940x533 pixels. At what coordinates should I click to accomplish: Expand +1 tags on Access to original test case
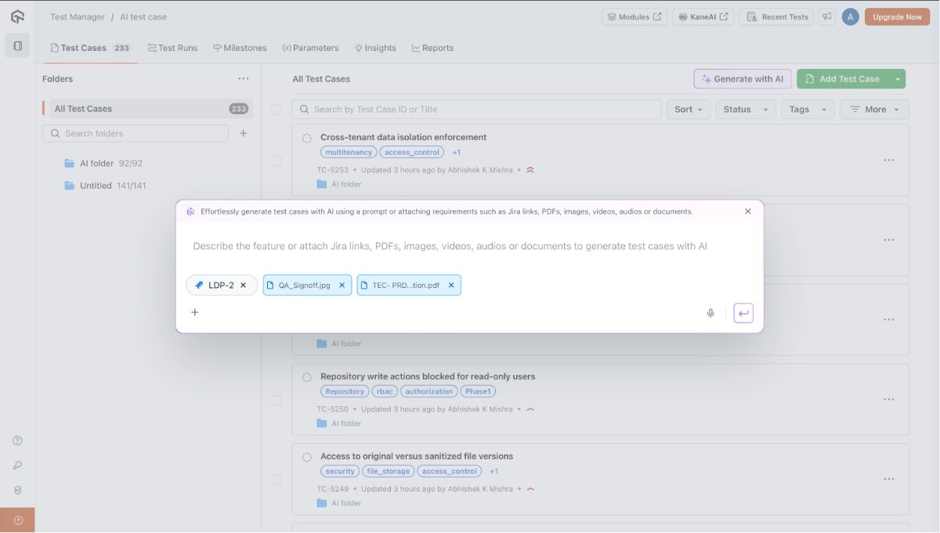click(494, 471)
